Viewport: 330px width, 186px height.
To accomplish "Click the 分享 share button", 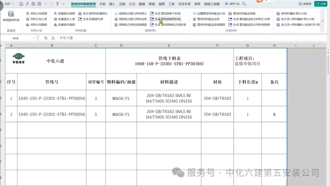I will coord(321,4).
